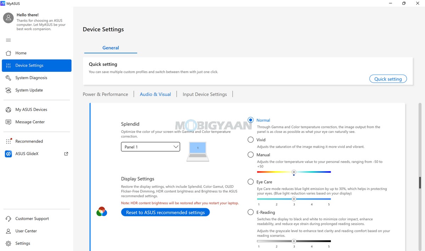This screenshot has width=425, height=251.
Task: Open the Panel 1 dropdown
Action: (x=151, y=147)
